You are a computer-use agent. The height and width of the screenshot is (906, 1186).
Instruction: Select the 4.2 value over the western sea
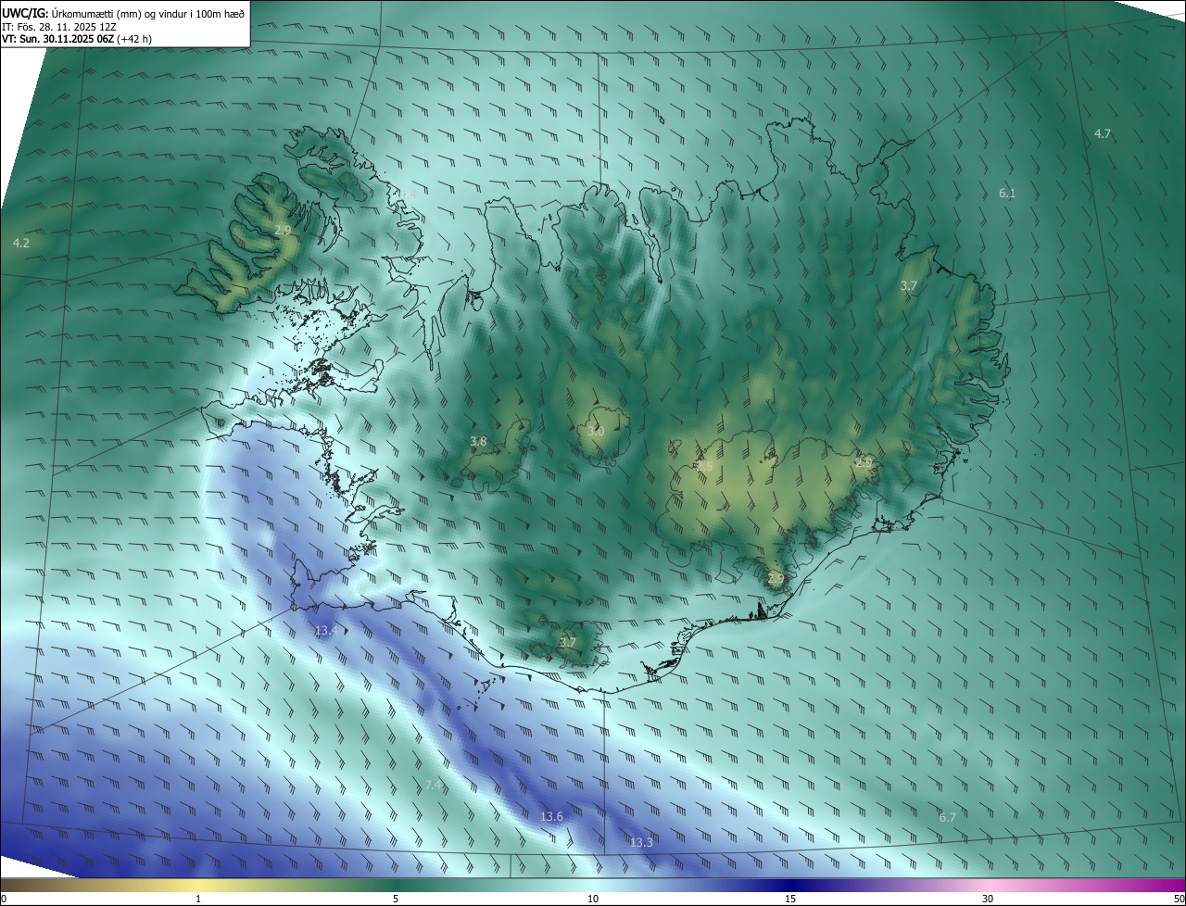(x=21, y=243)
